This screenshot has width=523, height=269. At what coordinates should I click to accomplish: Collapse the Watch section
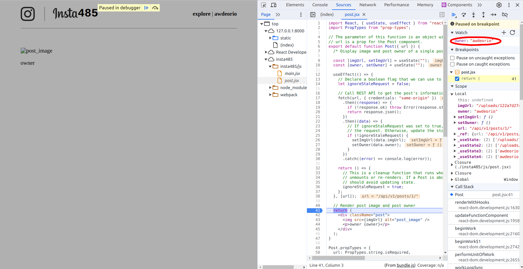point(452,33)
